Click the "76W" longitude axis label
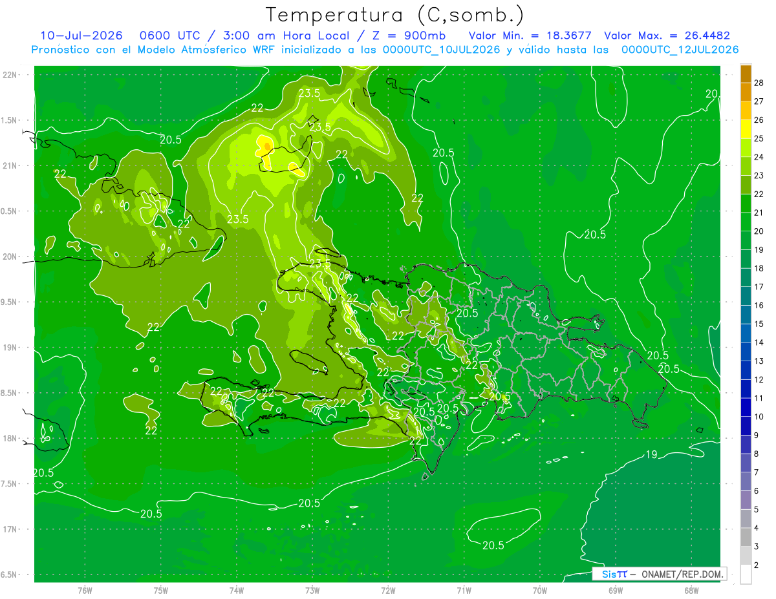 tap(85, 591)
